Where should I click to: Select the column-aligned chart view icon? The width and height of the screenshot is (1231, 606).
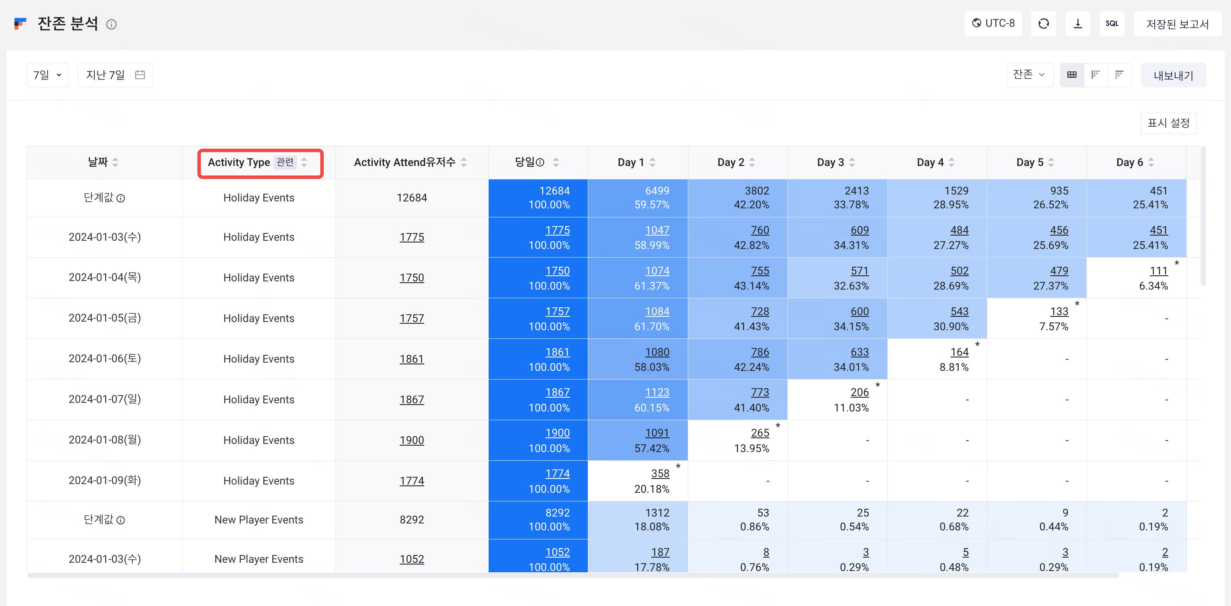1095,75
